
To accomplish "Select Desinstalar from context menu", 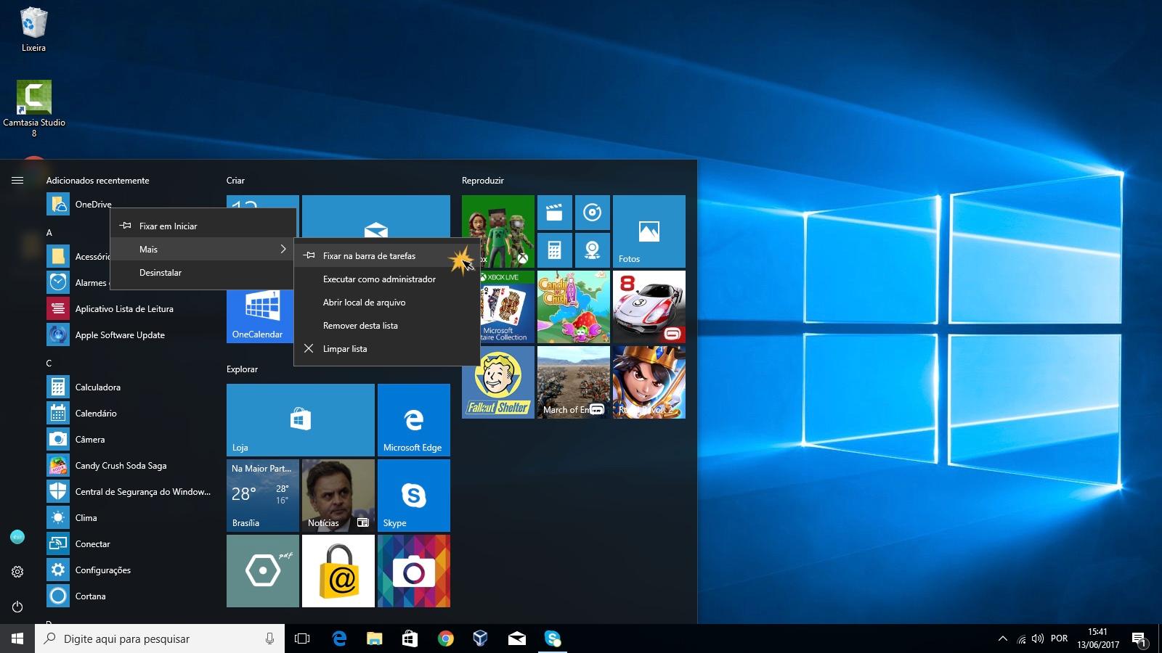I will (161, 273).
